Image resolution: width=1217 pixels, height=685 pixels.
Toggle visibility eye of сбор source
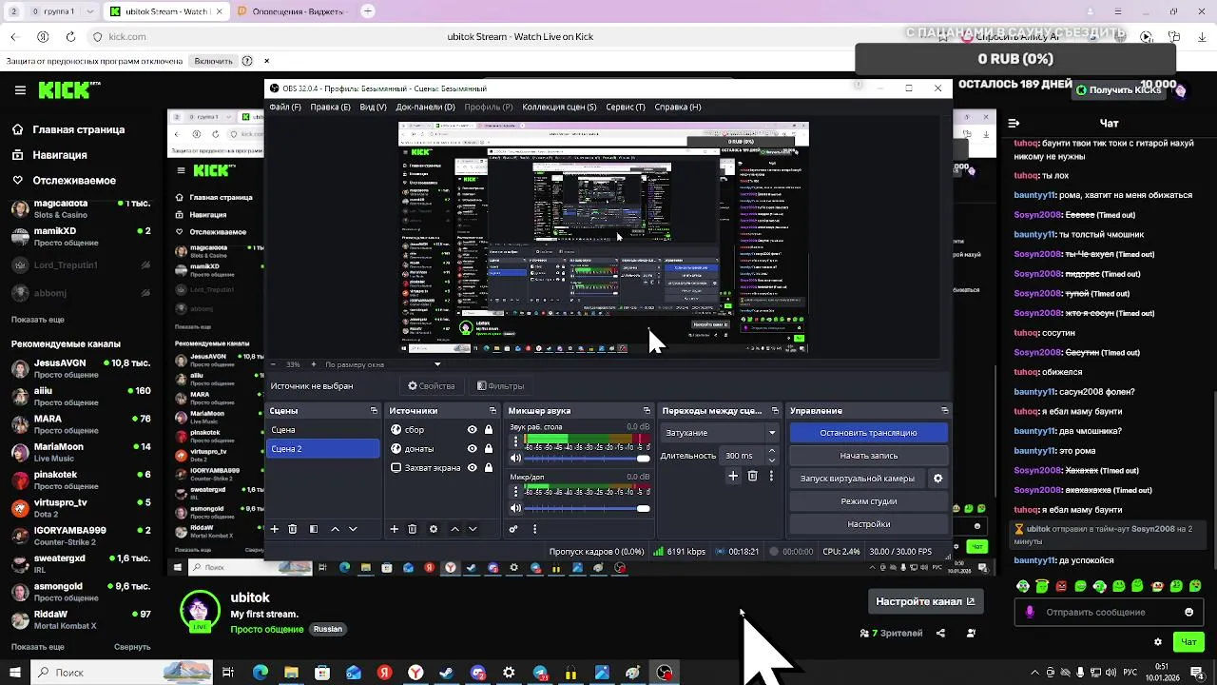coord(472,430)
